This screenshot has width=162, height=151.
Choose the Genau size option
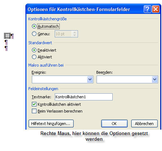pyautogui.click(x=34, y=34)
